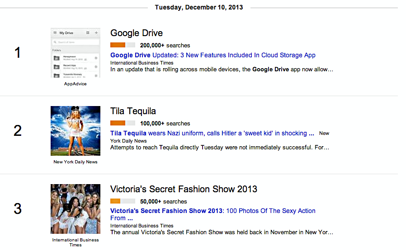The height and width of the screenshot is (250, 406).
Task: Click the '200,000+ searches' text
Action: 165,45
